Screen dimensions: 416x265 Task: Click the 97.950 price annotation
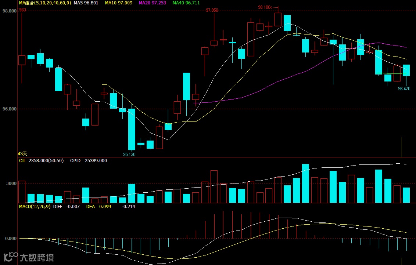coord(212,10)
